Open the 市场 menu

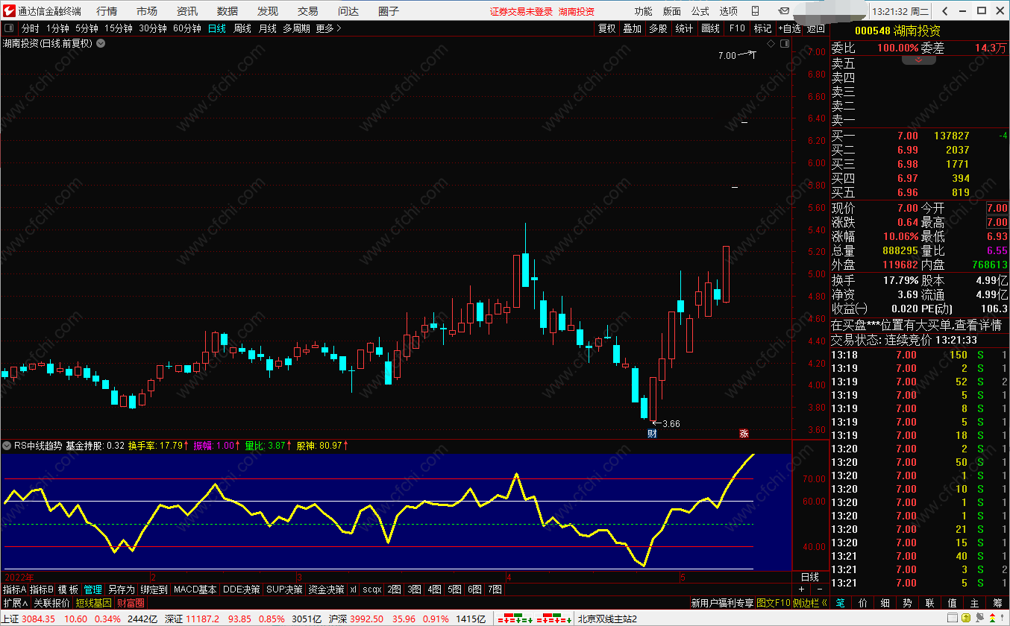(147, 11)
